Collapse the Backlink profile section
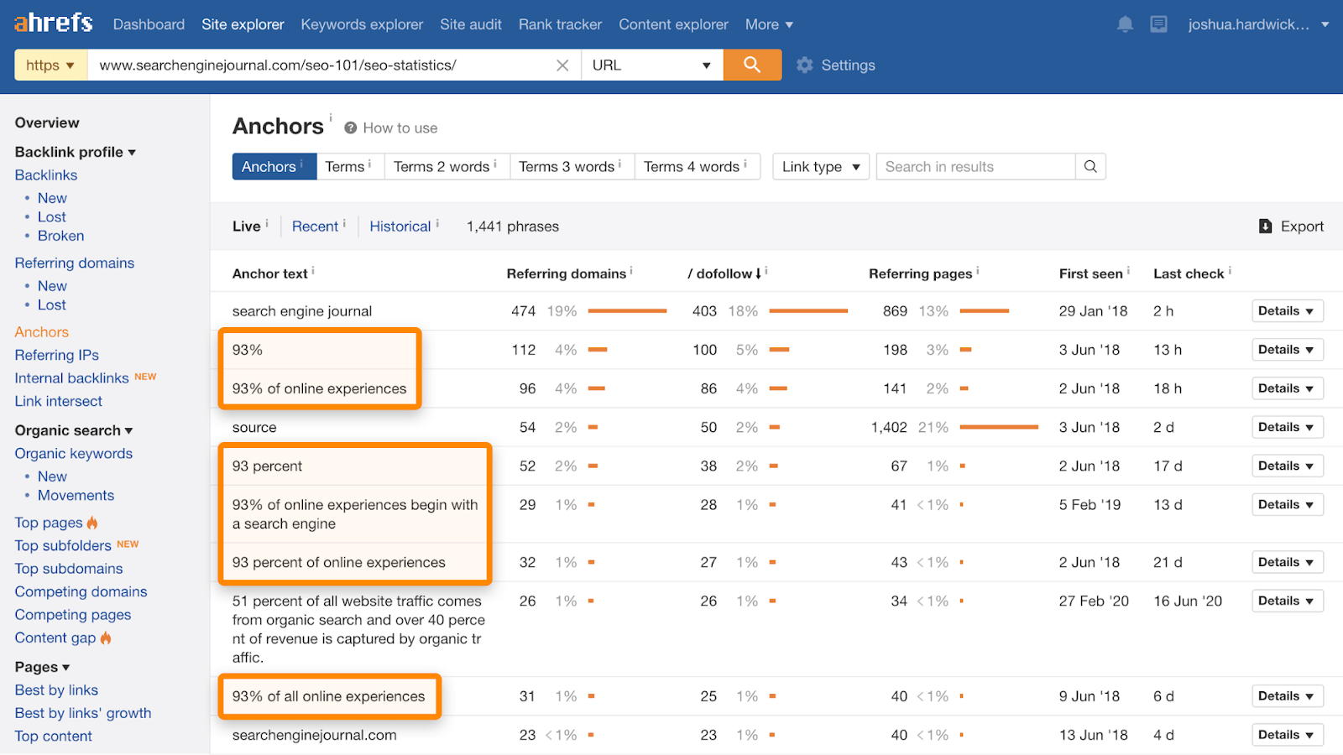Image resolution: width=1343 pixels, height=755 pixels. click(x=133, y=152)
